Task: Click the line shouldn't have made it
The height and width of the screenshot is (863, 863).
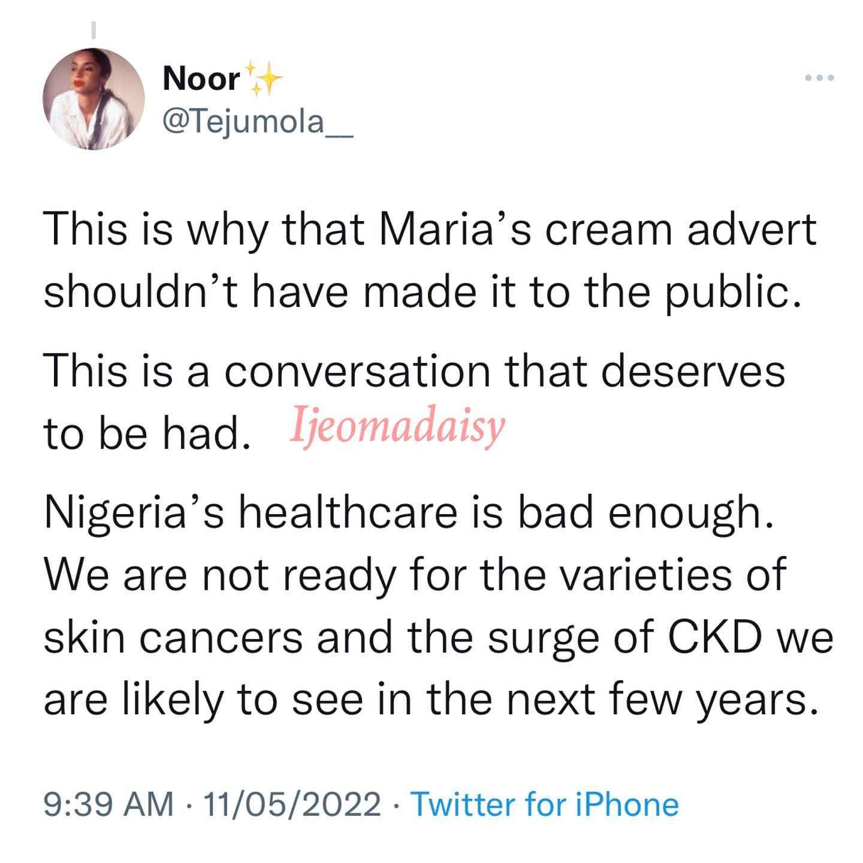Action: (423, 292)
